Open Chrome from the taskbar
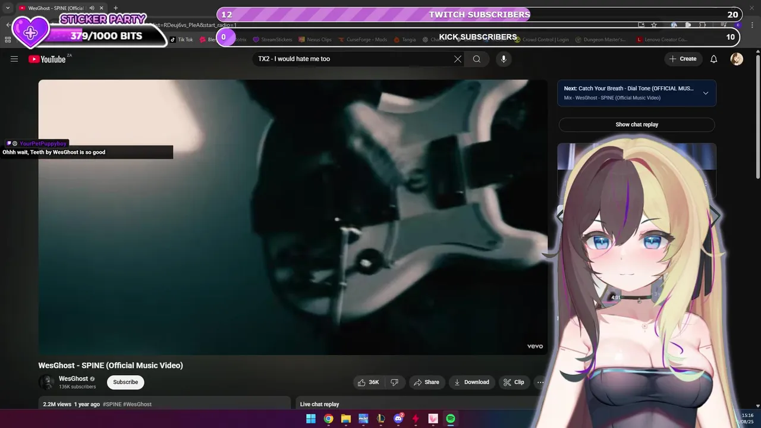Screen dimensions: 761x428 328,418
